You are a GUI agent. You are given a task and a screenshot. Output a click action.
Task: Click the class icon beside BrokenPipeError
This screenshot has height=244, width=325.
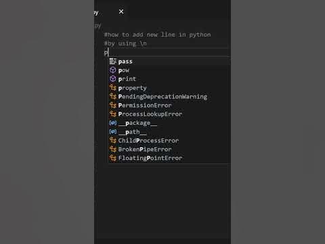[113, 149]
